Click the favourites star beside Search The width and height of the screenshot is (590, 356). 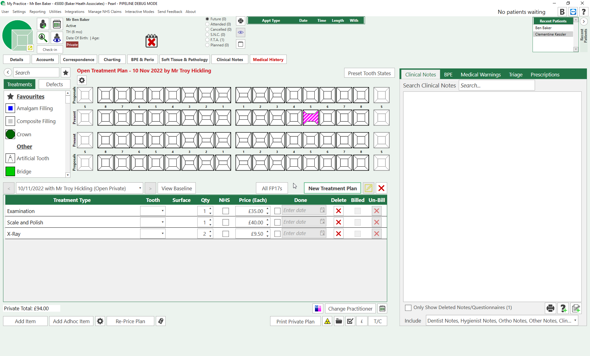(65, 73)
